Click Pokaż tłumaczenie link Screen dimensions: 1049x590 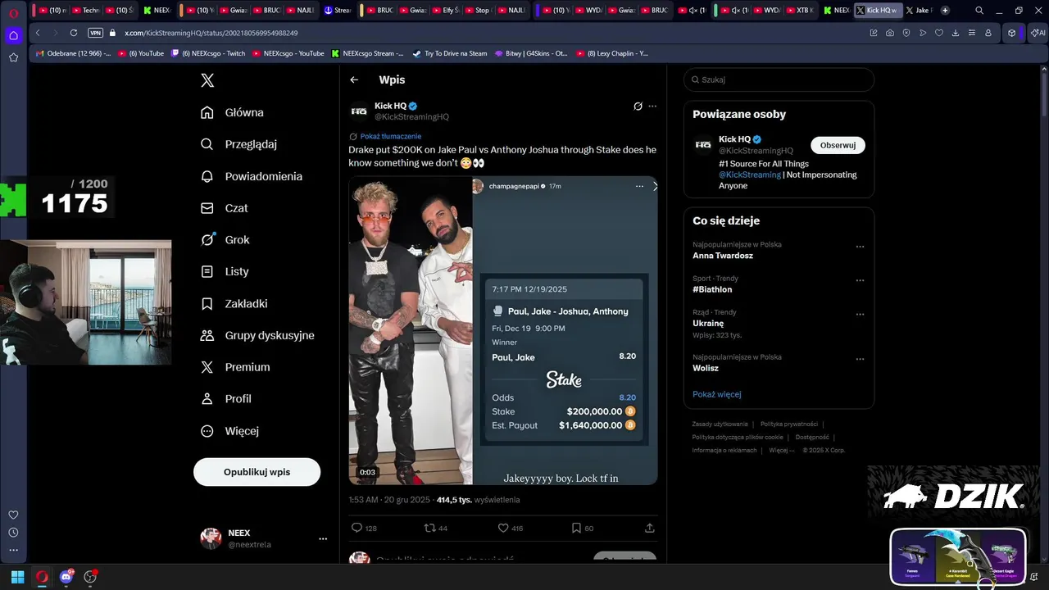tap(390, 136)
